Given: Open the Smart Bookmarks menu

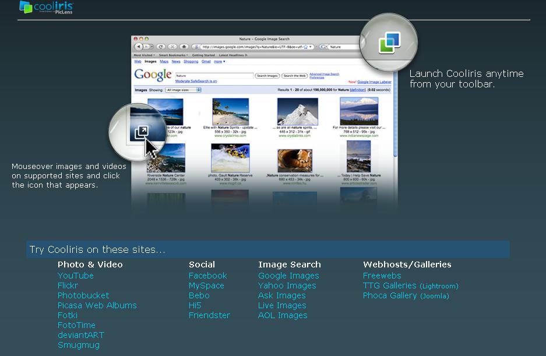Looking at the screenshot, I should (x=174, y=55).
